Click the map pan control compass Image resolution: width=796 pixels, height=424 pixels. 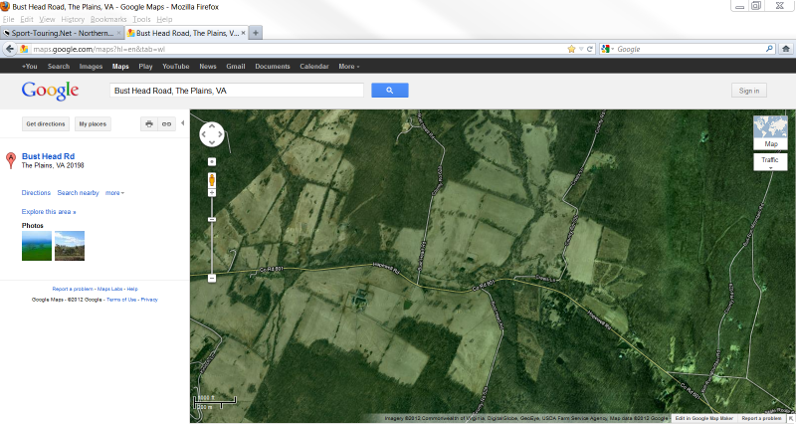pos(212,134)
